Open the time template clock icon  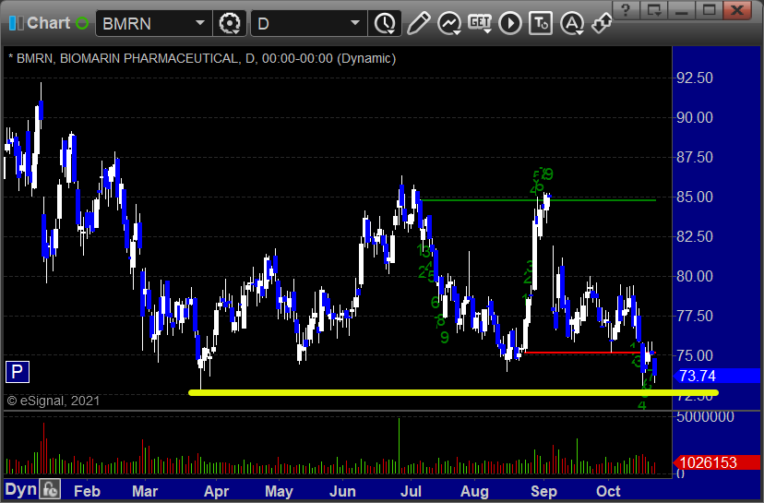point(385,23)
